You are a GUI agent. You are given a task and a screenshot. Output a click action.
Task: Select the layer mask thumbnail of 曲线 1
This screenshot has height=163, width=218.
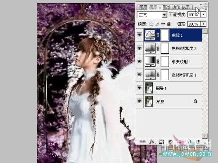point(165,35)
